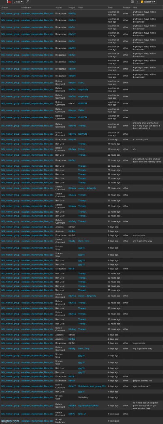Click the Imgflip logo icon
This screenshot has width=163, height=424.
click(9, 2)
